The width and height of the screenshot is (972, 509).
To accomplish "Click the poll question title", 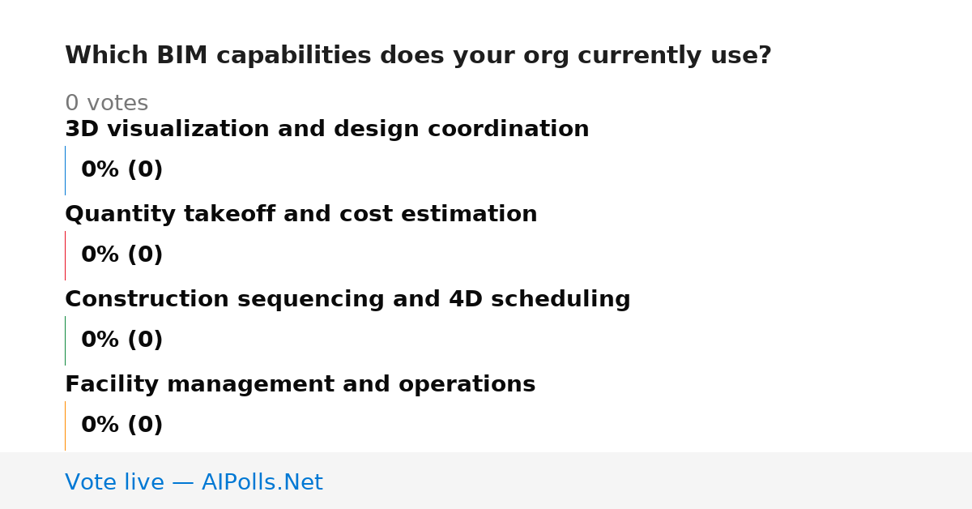I will click(418, 56).
